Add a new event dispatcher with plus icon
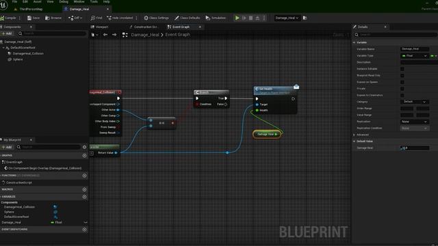The height and width of the screenshot is (246, 438). 84,230
